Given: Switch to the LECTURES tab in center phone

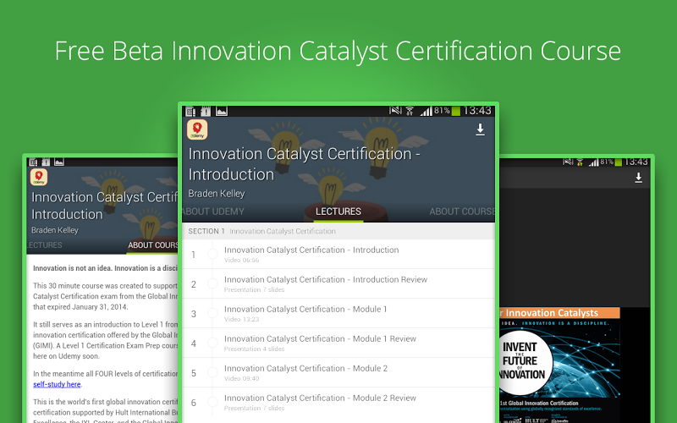Looking at the screenshot, I should (x=338, y=211).
